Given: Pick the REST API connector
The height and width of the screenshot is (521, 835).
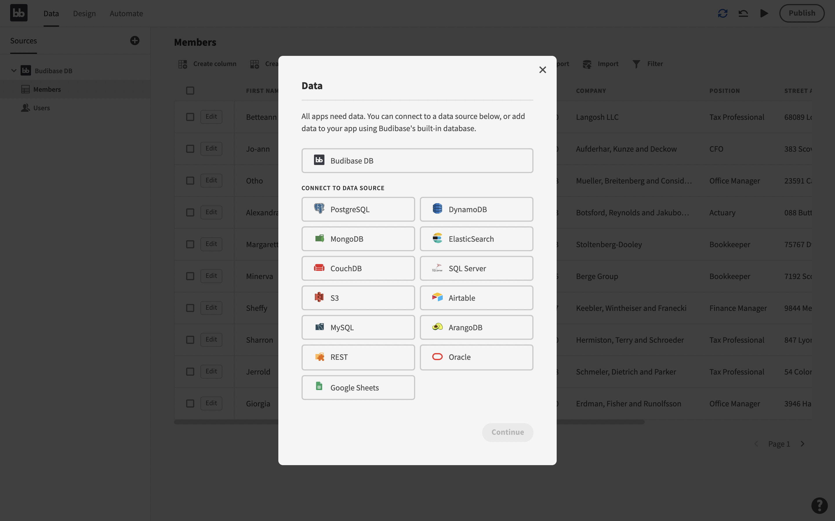Looking at the screenshot, I should tap(358, 357).
